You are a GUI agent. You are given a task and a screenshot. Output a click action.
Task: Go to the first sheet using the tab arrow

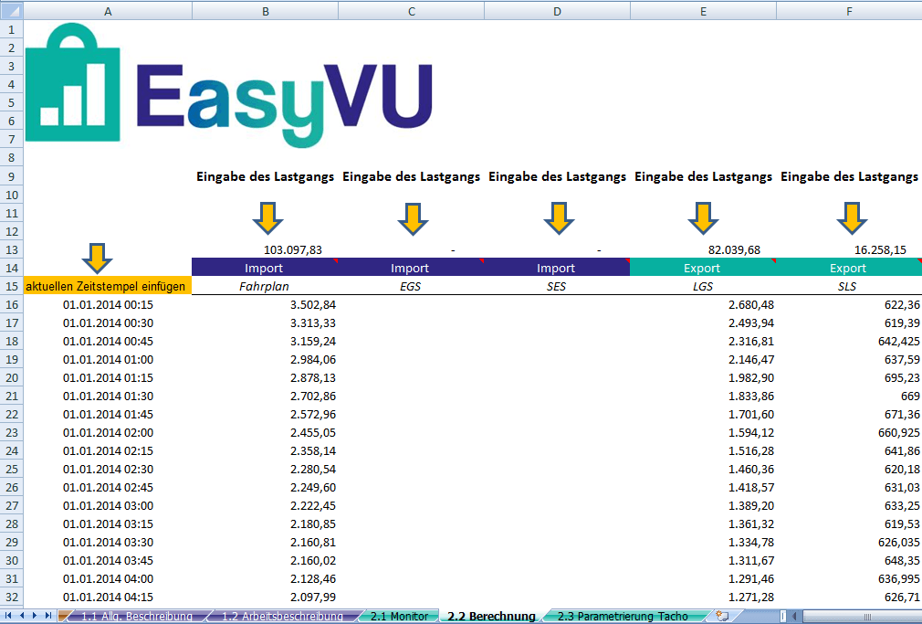tap(10, 616)
